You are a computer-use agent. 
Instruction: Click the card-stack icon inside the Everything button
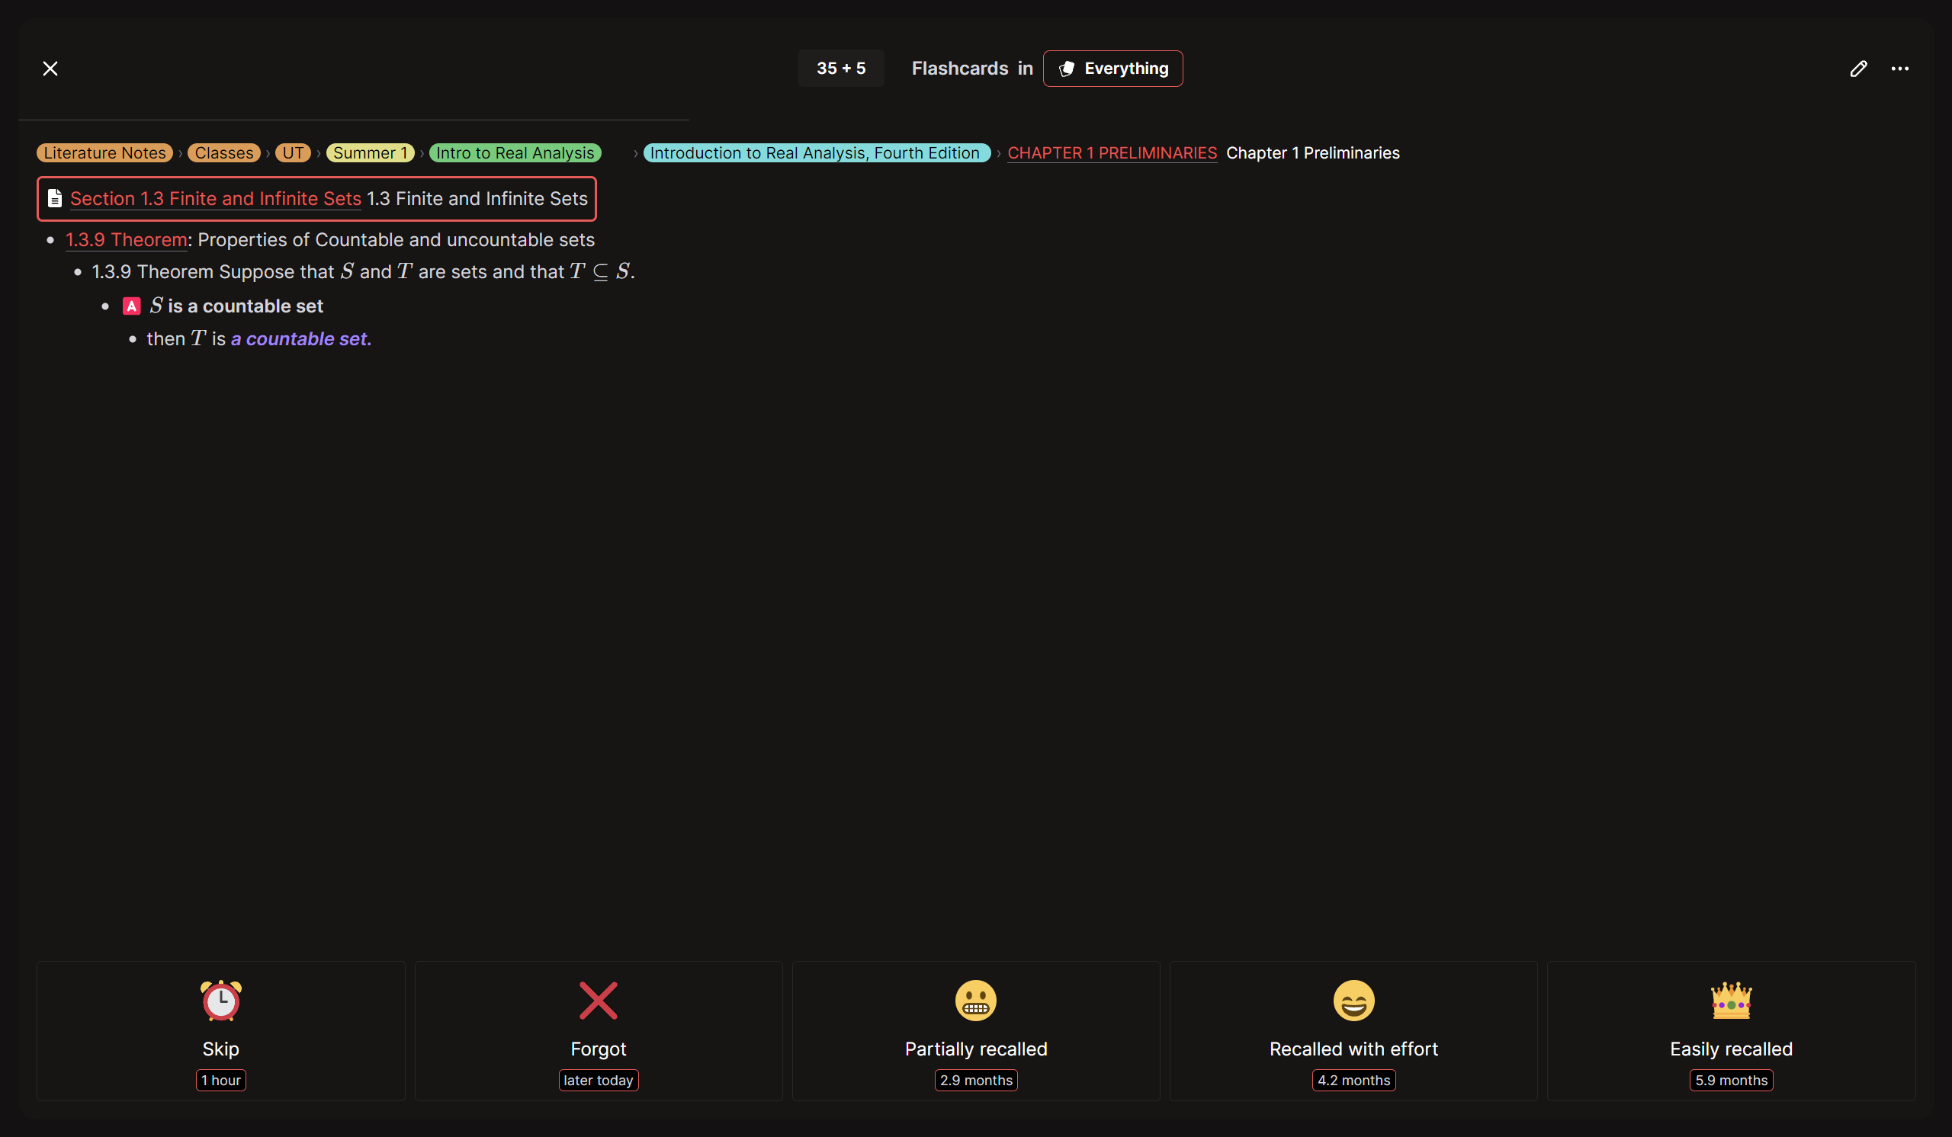click(x=1067, y=68)
